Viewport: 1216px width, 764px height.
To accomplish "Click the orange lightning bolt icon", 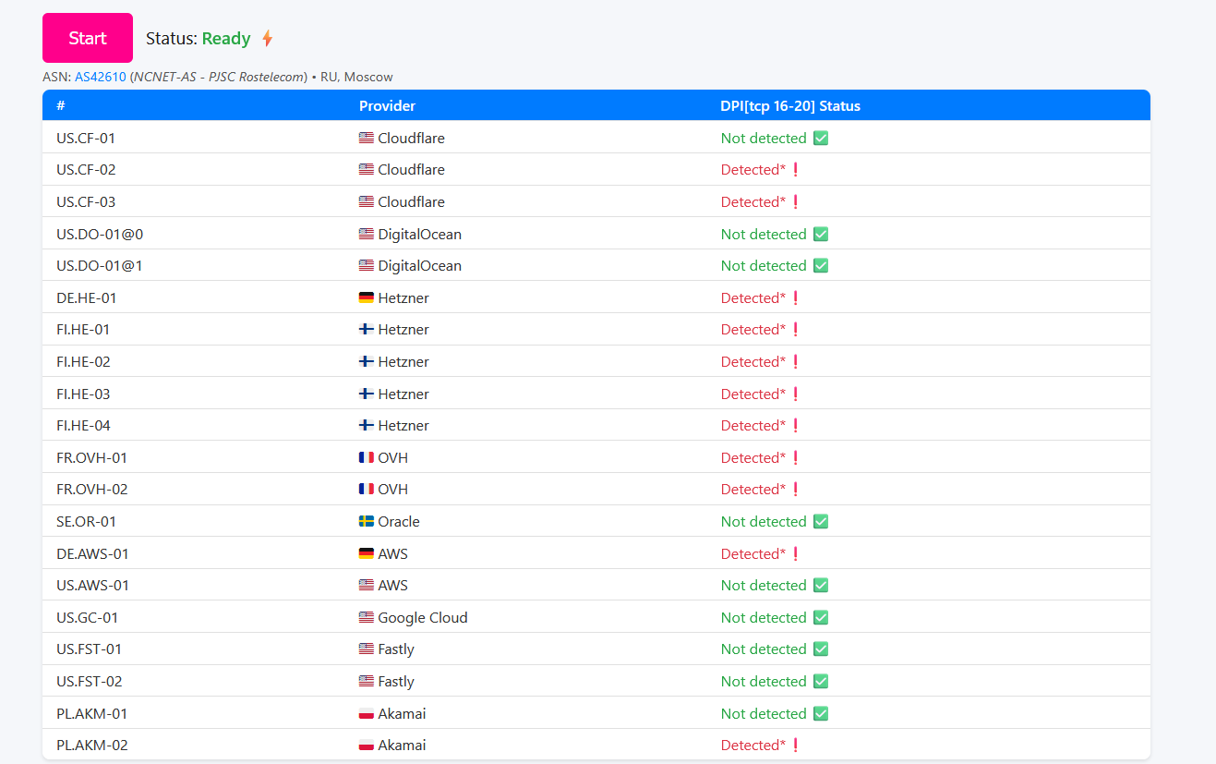I will click(267, 39).
